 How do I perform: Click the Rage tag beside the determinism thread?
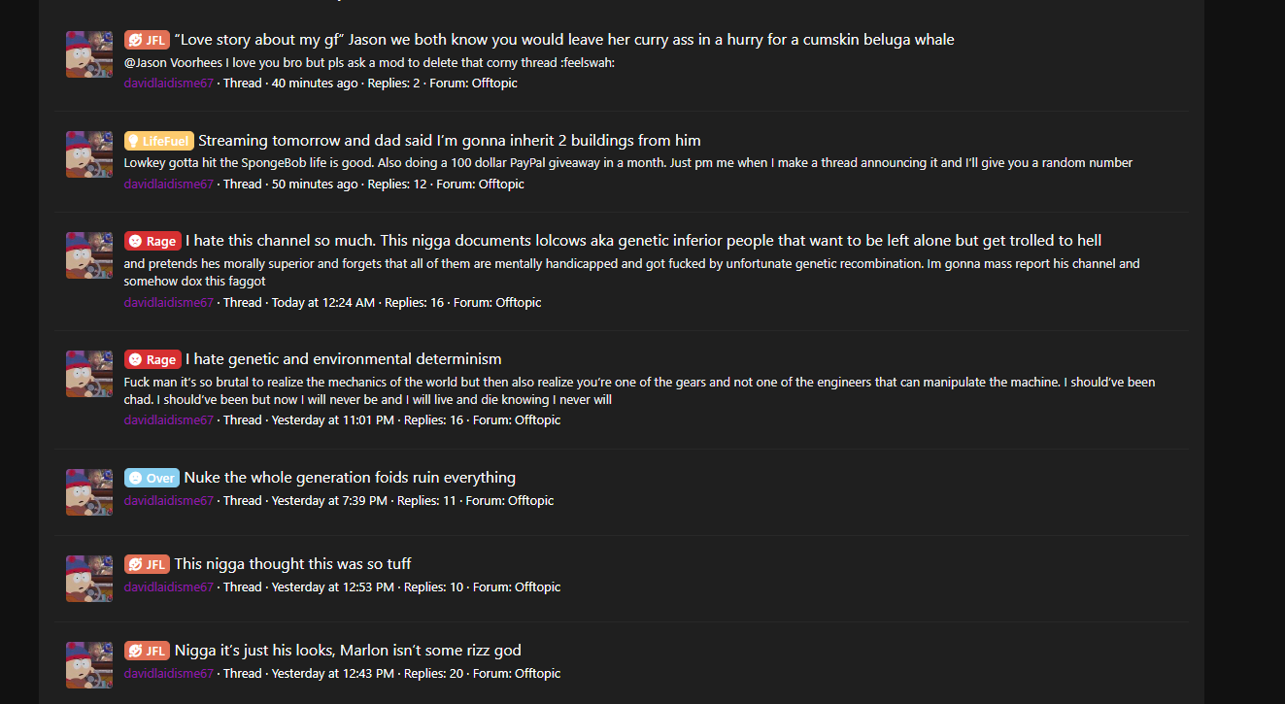click(152, 359)
